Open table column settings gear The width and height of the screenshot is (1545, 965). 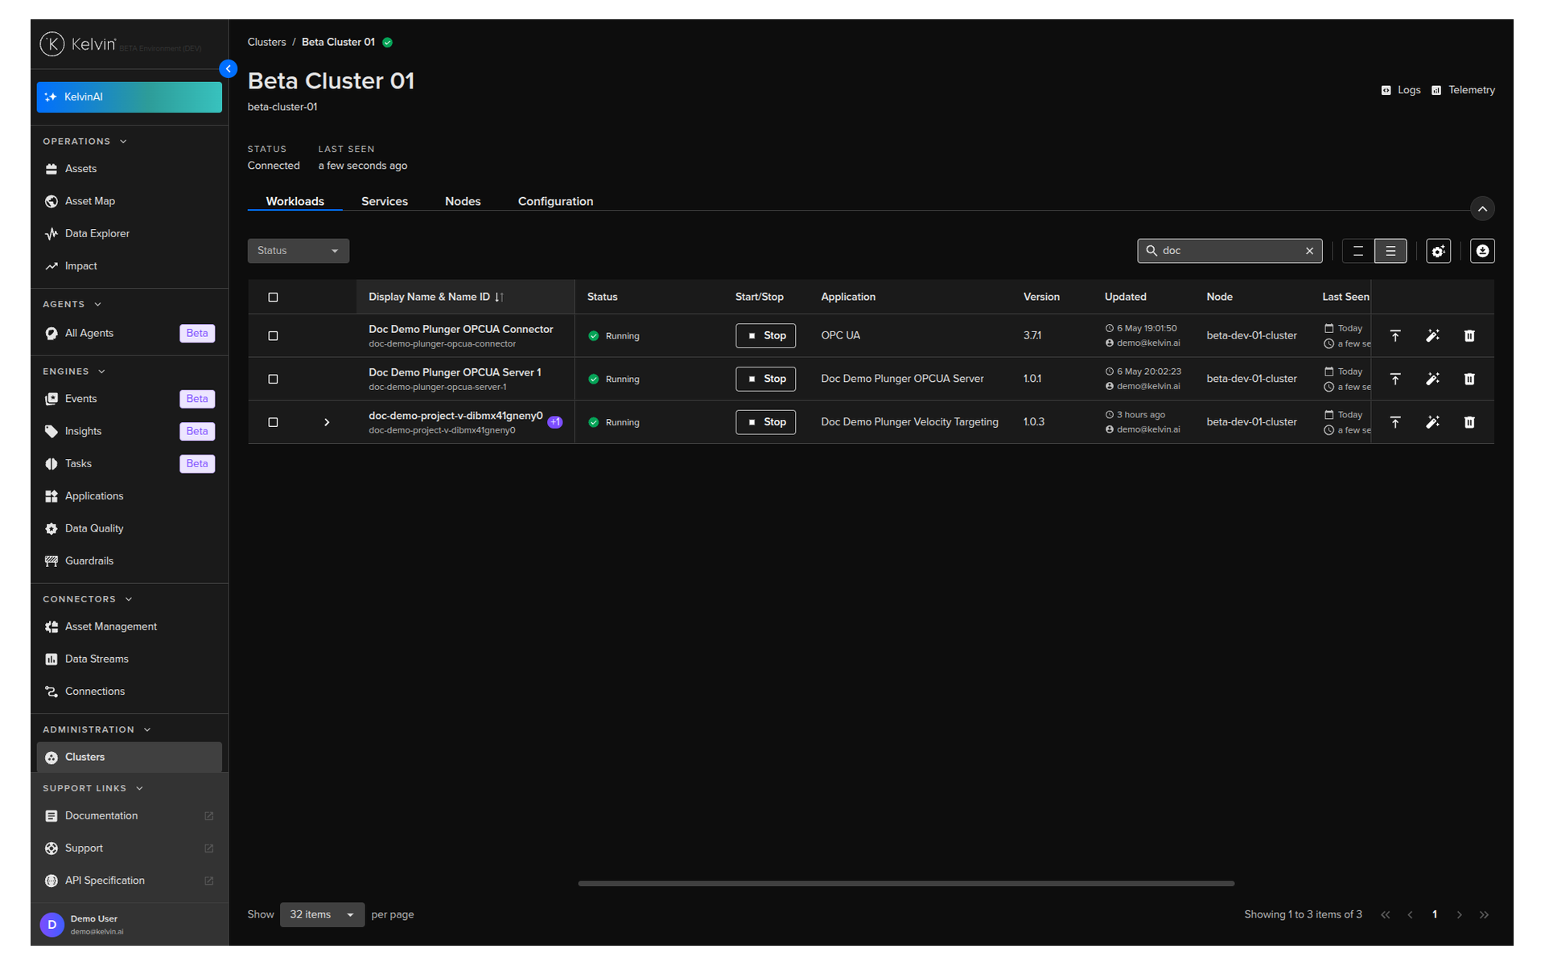[x=1438, y=251]
